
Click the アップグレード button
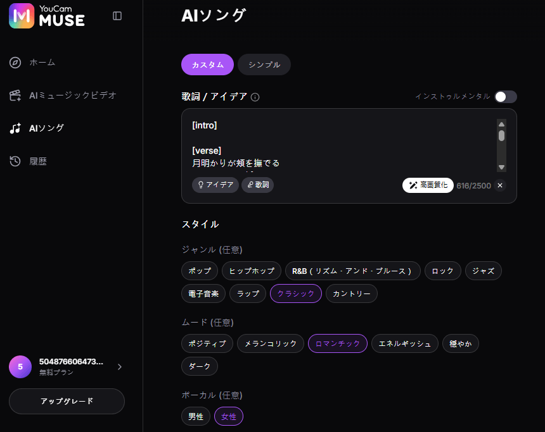click(x=67, y=401)
